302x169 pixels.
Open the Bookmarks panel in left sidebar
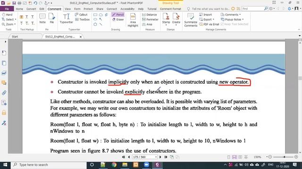[x=4, y=53]
